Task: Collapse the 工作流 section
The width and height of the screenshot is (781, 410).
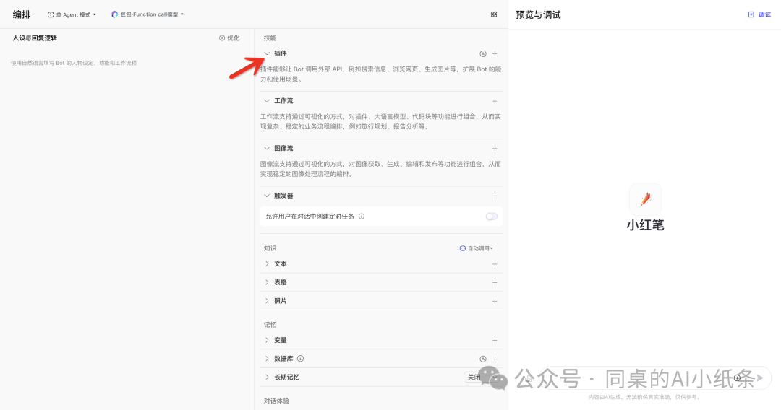Action: pyautogui.click(x=266, y=101)
